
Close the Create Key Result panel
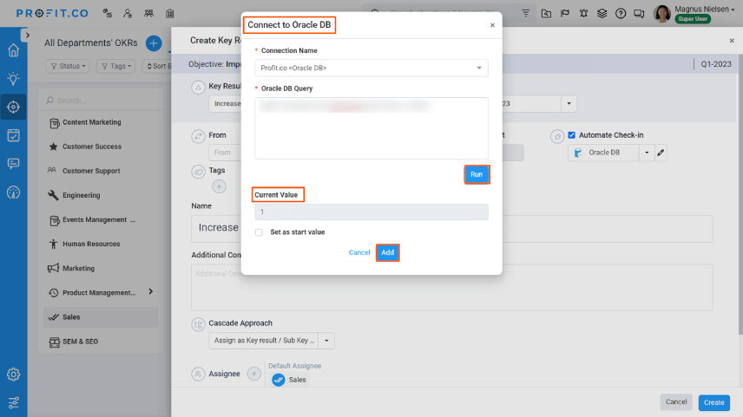pos(732,41)
